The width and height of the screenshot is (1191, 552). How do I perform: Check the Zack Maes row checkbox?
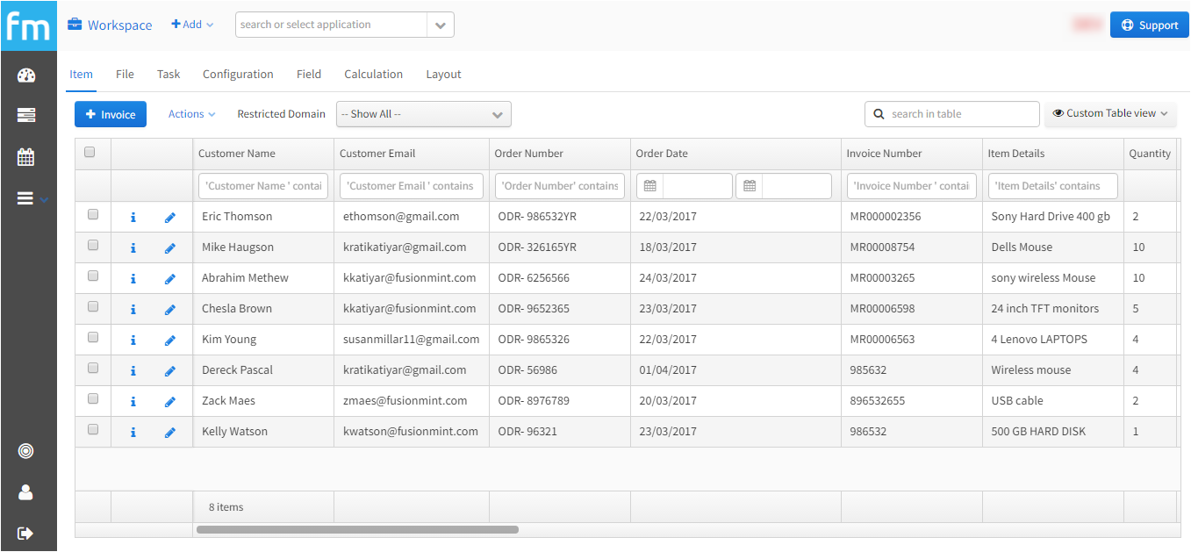93,399
